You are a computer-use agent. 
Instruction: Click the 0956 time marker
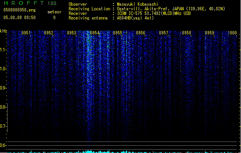(141, 33)
